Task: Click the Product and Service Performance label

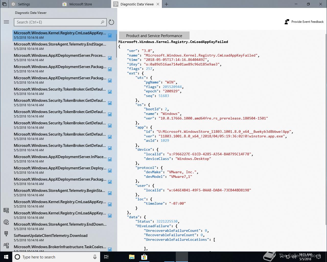Action: tap(154, 36)
